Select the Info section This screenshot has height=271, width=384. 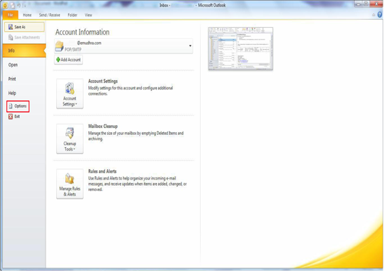coord(24,51)
